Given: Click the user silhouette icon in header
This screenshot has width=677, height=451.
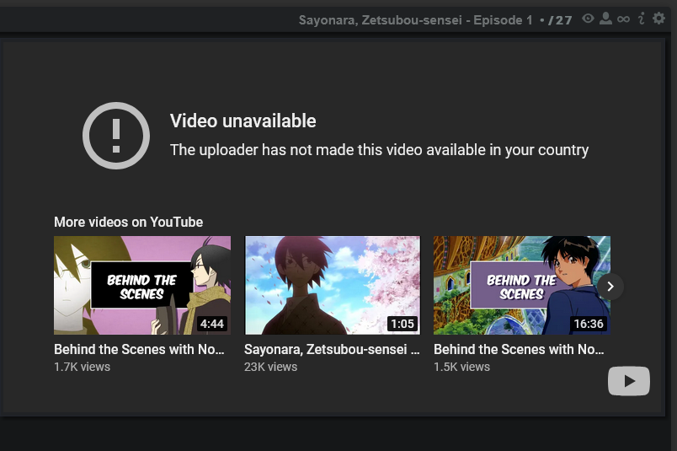Looking at the screenshot, I should pyautogui.click(x=605, y=19).
